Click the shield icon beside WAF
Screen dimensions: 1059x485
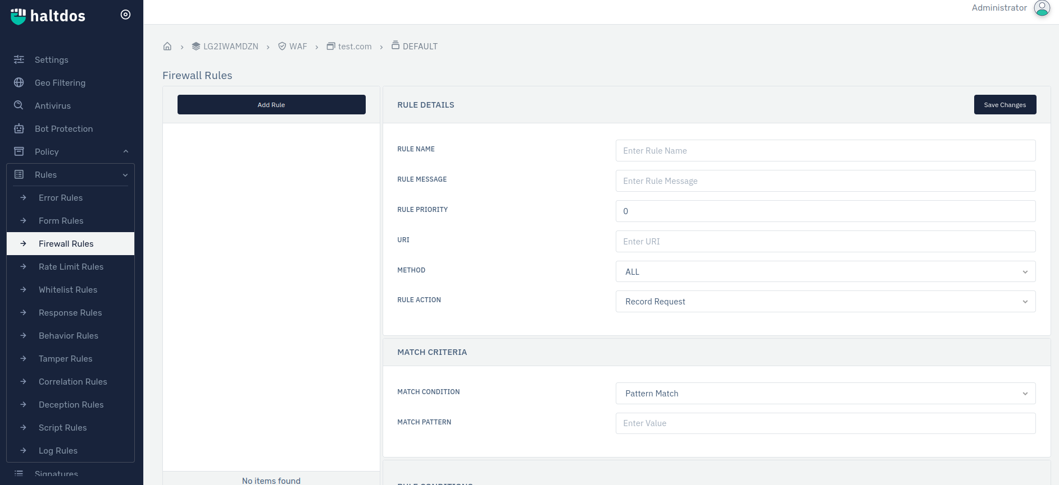pyautogui.click(x=282, y=46)
